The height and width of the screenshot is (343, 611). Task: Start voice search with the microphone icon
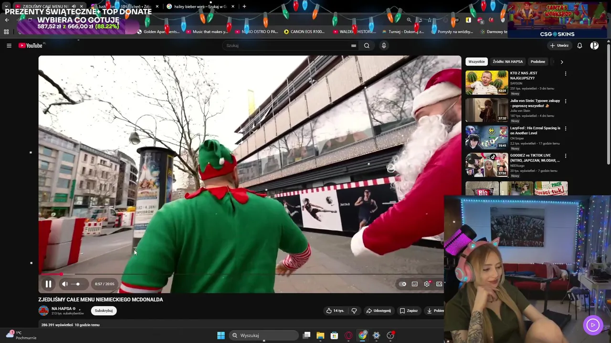tap(384, 46)
